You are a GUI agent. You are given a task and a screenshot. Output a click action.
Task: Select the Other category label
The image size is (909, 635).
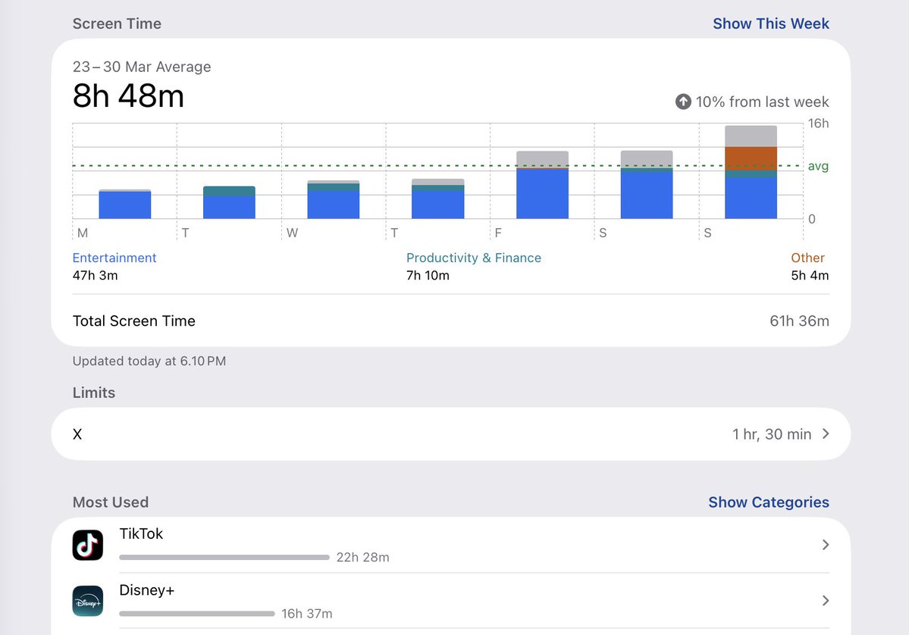pos(807,258)
